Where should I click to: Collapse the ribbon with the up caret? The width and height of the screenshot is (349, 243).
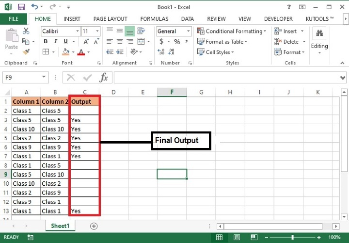(342, 63)
